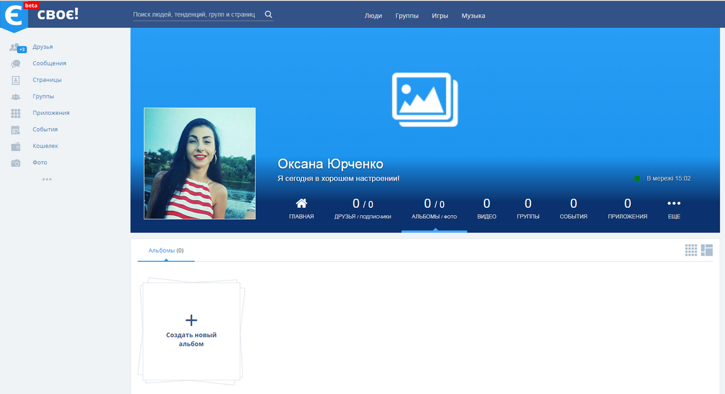Expand the ЕЩЕ profile menu
The image size is (725, 394).
point(674,208)
